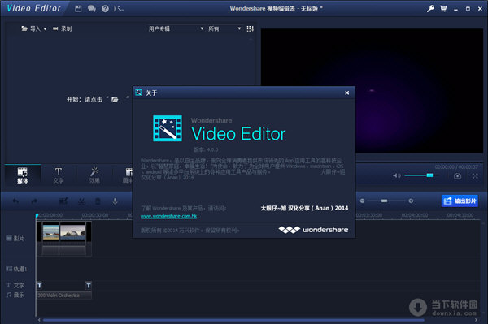Viewport: 488px width, 324px height.
Task: Click the 文字 text track label
Action: [15, 285]
